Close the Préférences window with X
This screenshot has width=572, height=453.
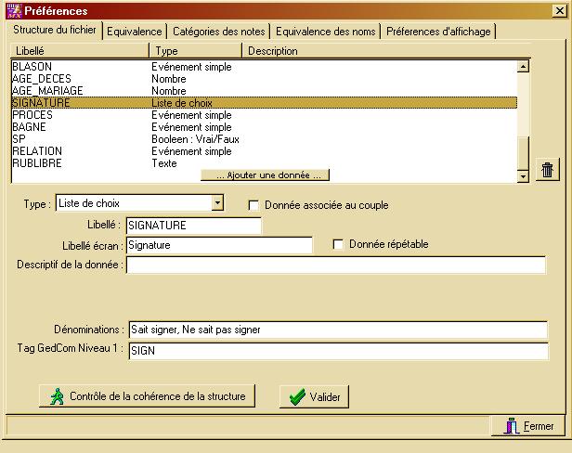[x=560, y=11]
